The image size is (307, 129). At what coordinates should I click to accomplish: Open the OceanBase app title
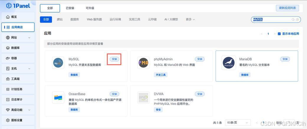[77, 94]
